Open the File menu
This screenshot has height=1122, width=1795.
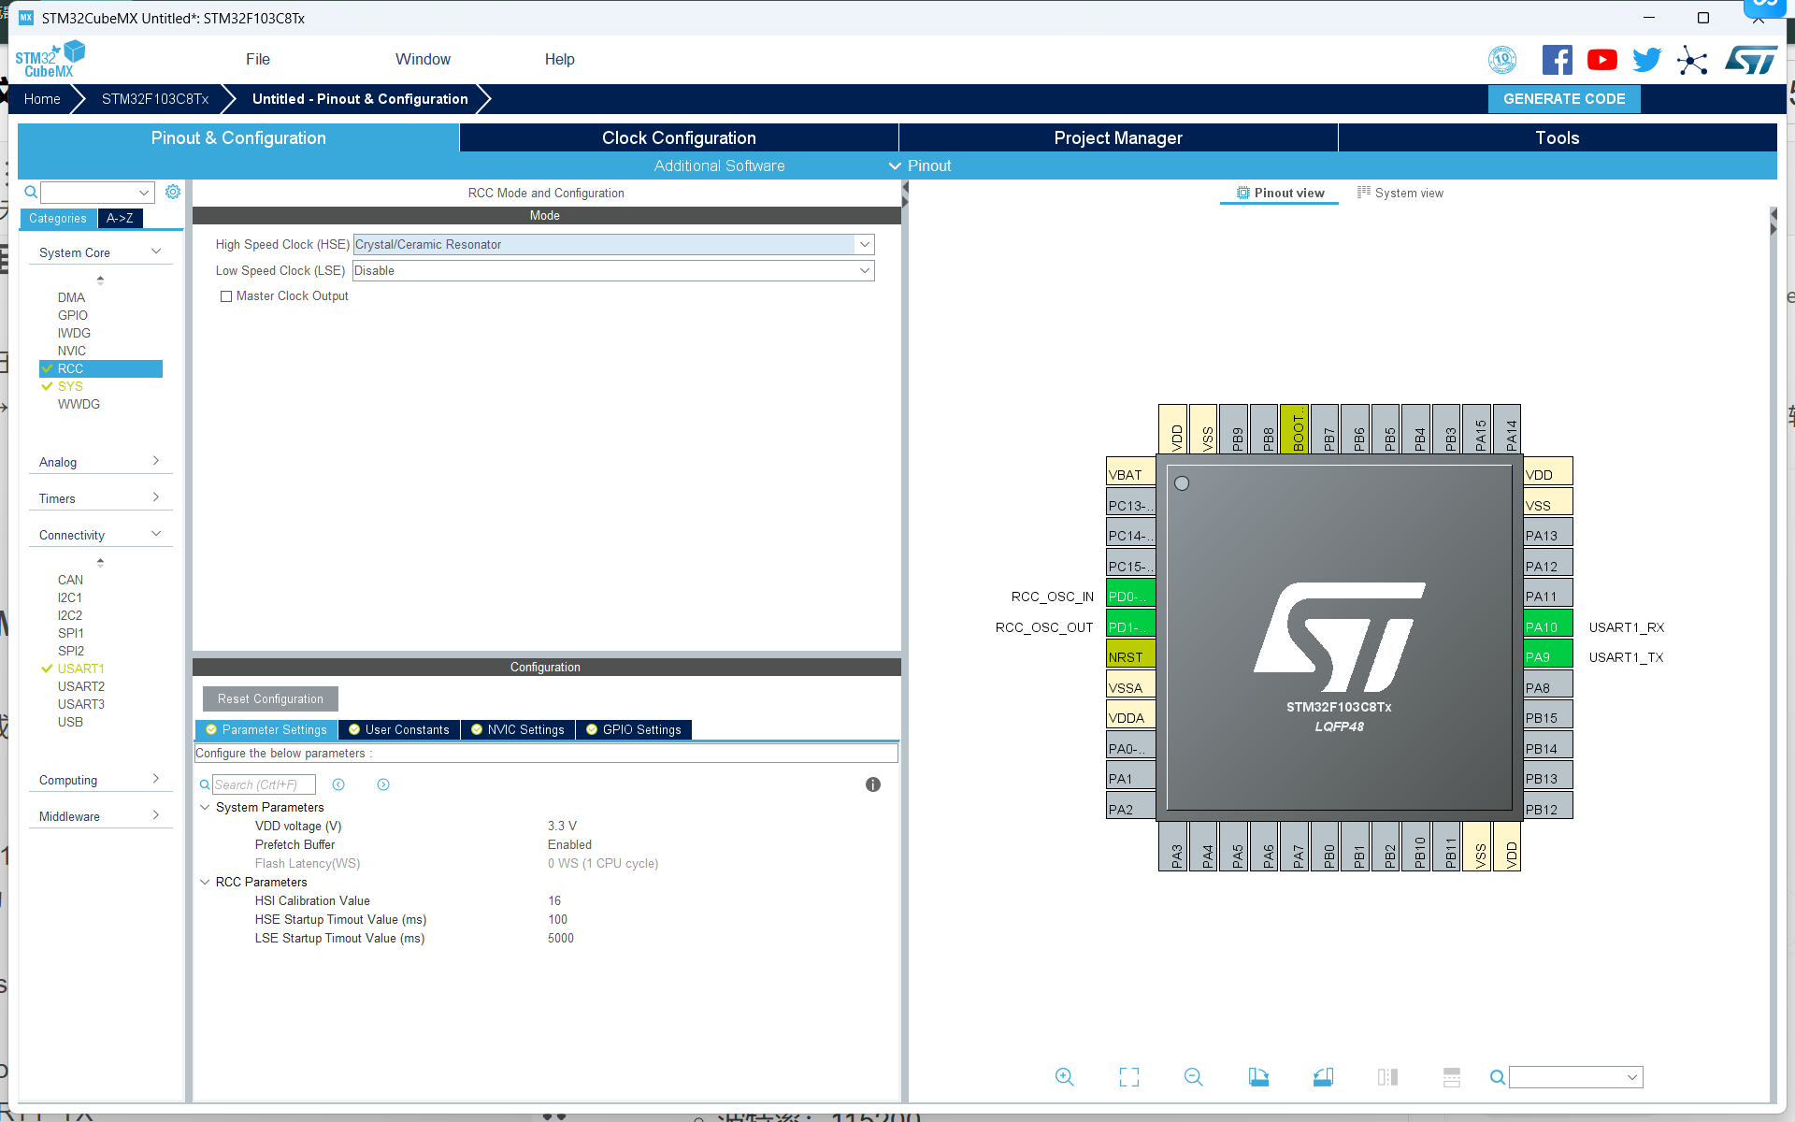[x=258, y=59]
